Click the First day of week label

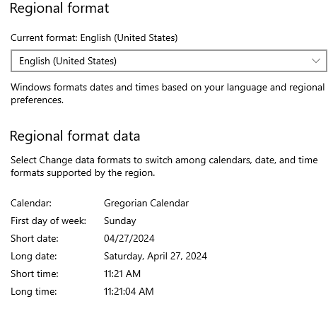[48, 221]
